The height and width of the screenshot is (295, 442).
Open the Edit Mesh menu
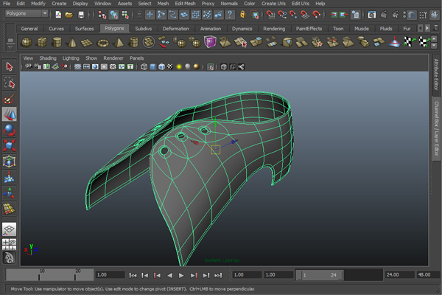185,4
